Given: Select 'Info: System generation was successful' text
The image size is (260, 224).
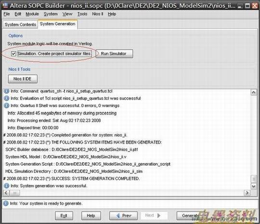Looking at the screenshot, I should [49, 186].
